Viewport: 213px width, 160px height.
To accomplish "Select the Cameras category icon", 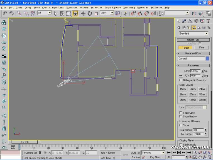I will [x=194, y=28].
